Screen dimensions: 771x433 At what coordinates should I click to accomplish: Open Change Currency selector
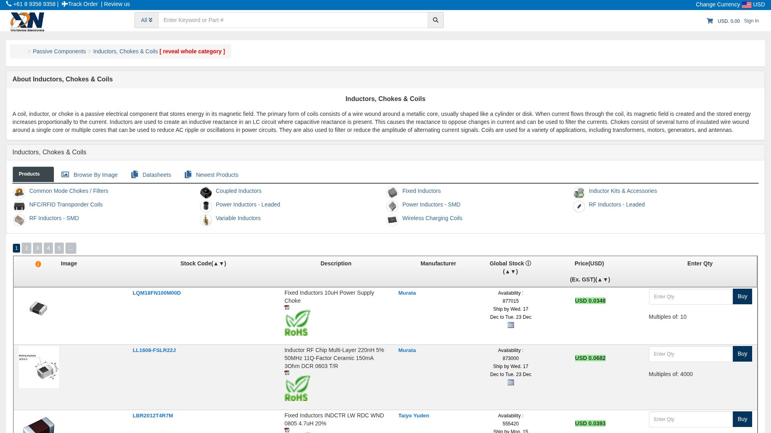(730, 4)
